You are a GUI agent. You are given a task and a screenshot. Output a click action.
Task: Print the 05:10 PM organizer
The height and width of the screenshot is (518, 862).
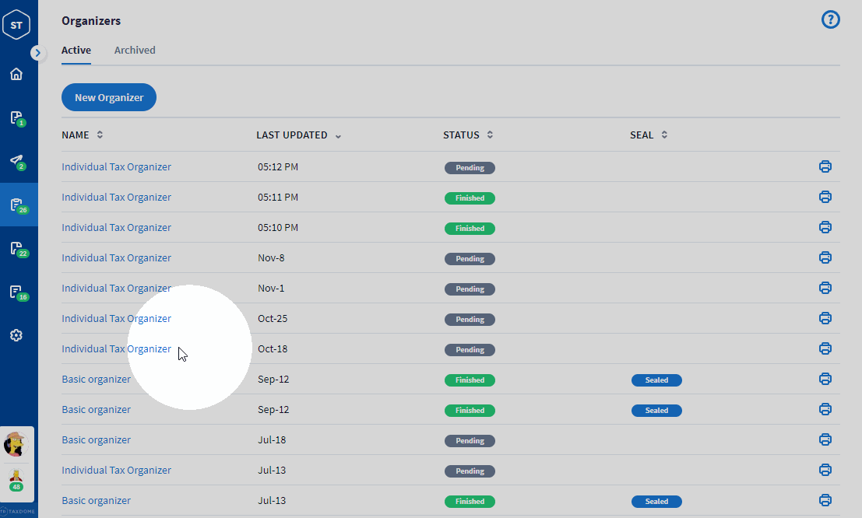825,227
